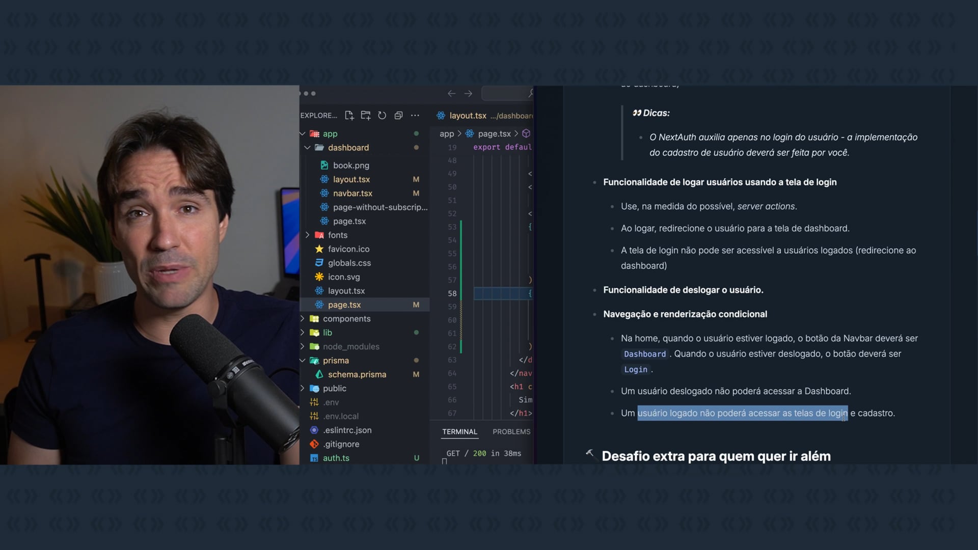978x550 pixels.
Task: Go back with the left arrow
Action: coord(451,94)
